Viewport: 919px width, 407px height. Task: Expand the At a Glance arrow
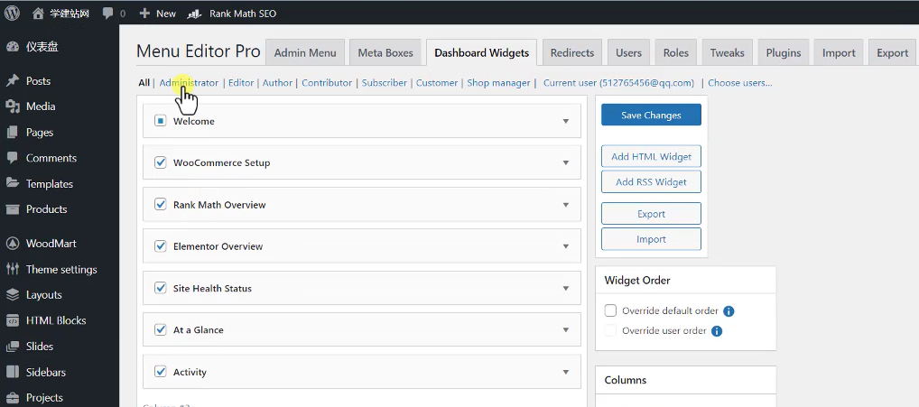[x=566, y=330]
